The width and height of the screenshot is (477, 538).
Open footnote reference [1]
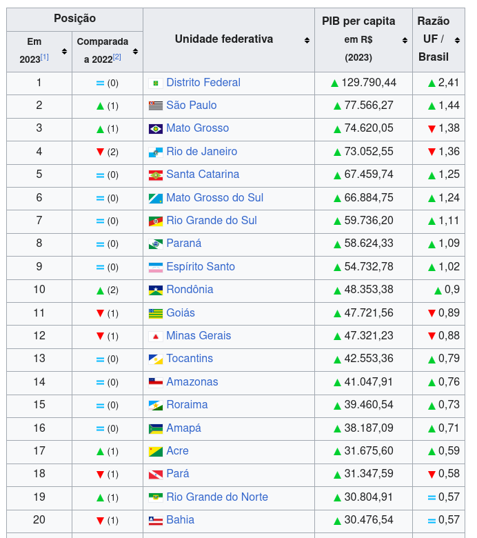point(45,57)
